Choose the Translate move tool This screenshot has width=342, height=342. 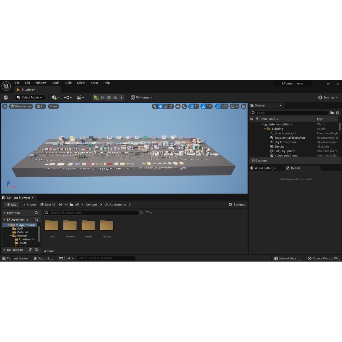click(160, 106)
